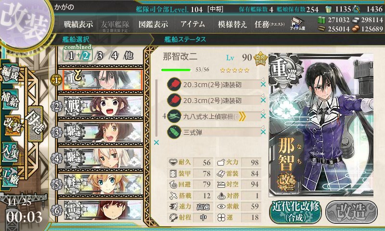
Task: Open the 任務 quest menu
Action: coord(269,24)
